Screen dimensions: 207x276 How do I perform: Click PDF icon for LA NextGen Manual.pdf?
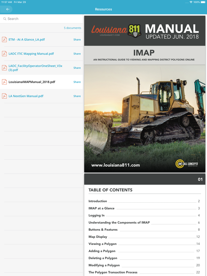coord(4,96)
